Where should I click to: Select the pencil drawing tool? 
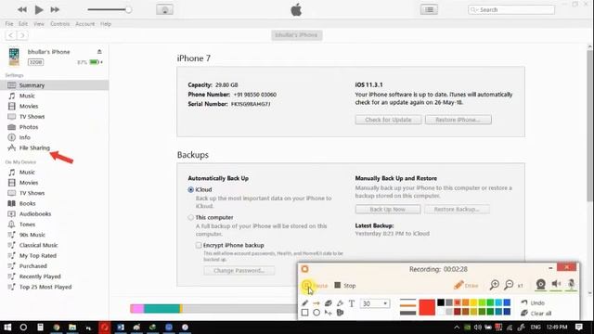[x=305, y=303]
